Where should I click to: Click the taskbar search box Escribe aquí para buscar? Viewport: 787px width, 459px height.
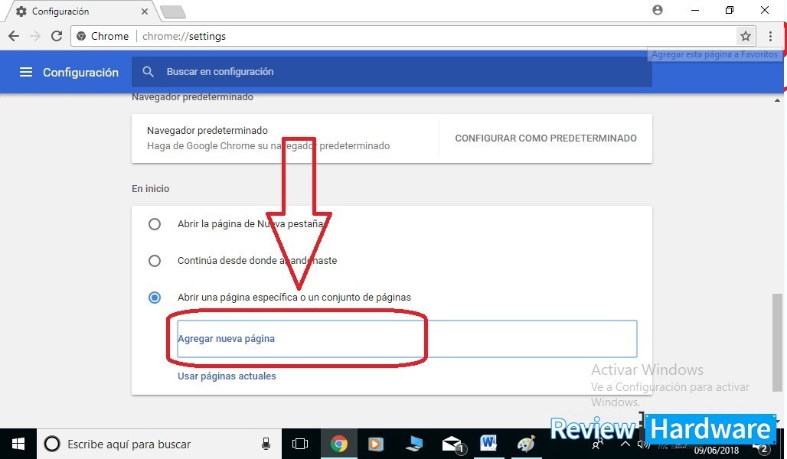tap(159, 444)
